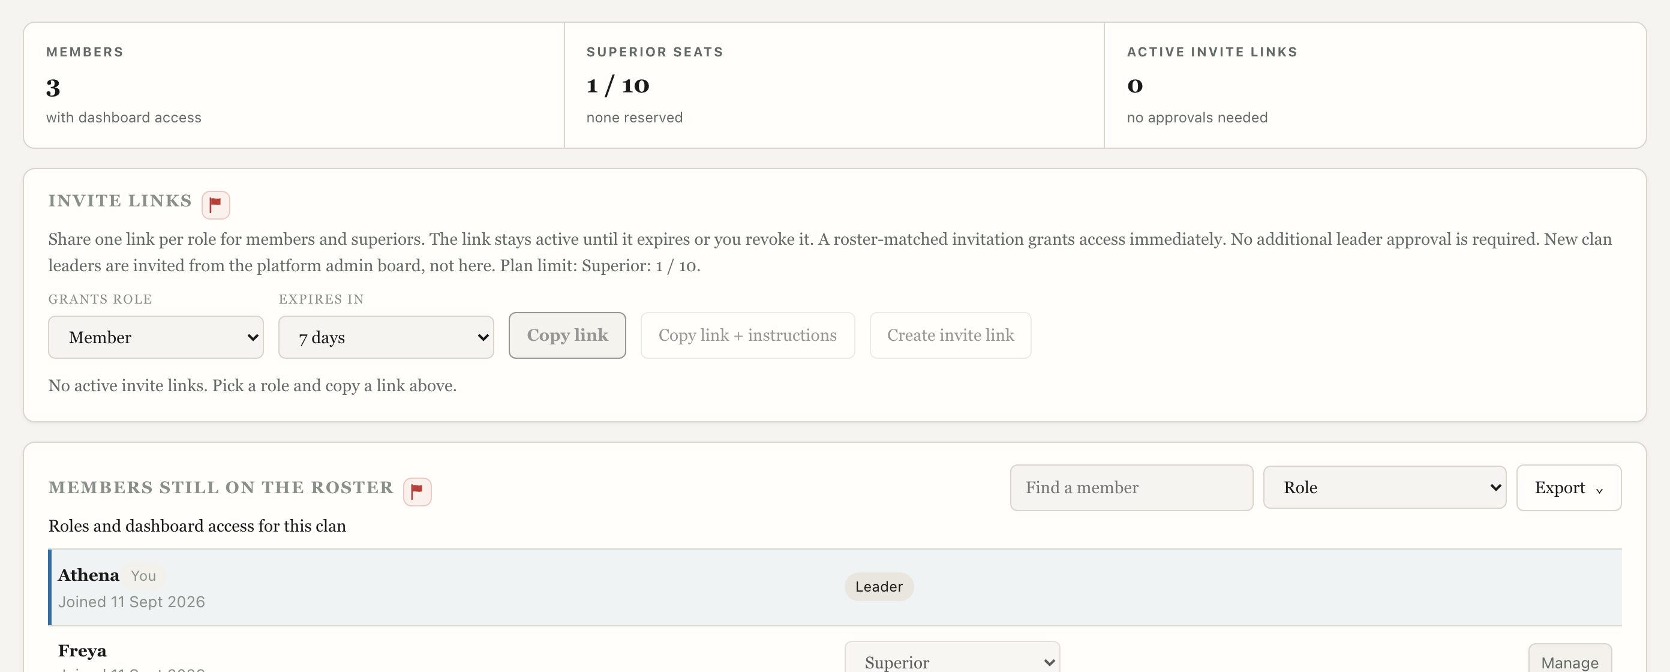Click the 'none reserved' text

point(634,118)
